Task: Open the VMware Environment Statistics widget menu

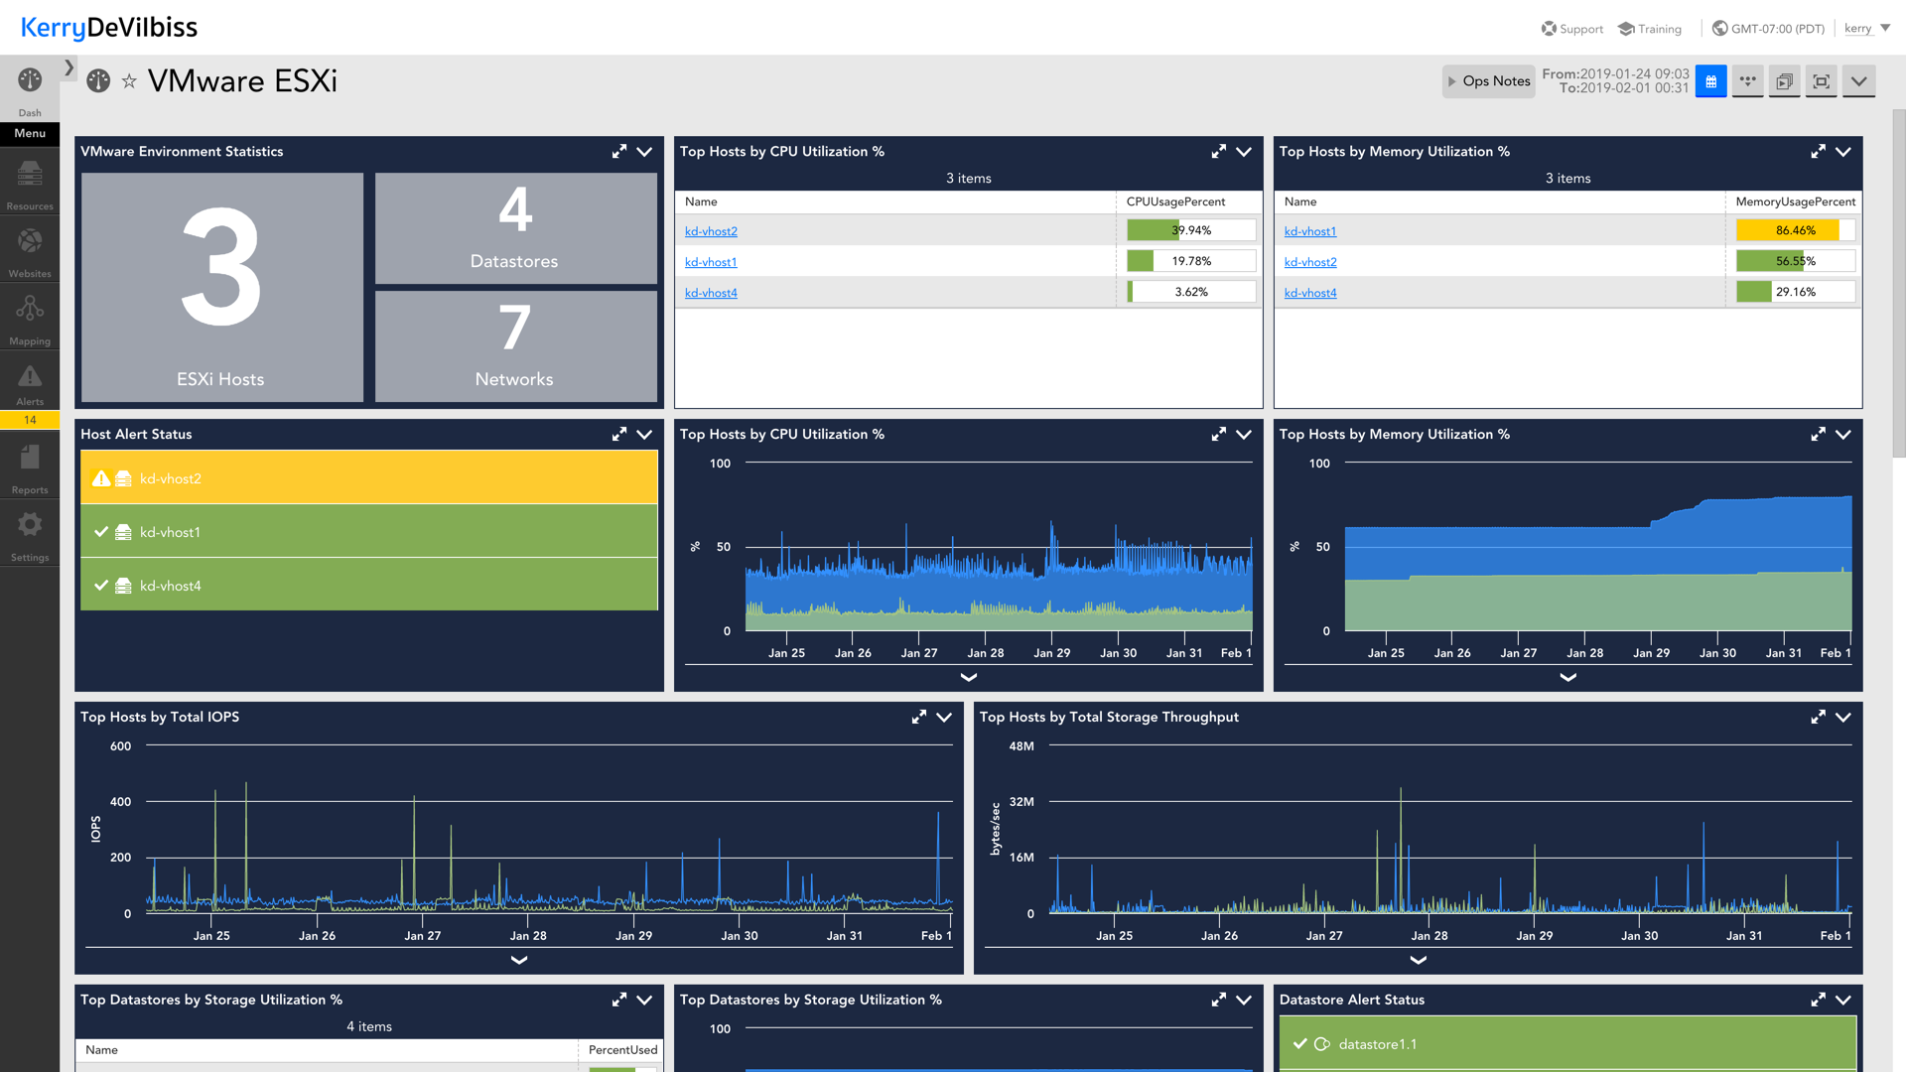Action: (644, 152)
